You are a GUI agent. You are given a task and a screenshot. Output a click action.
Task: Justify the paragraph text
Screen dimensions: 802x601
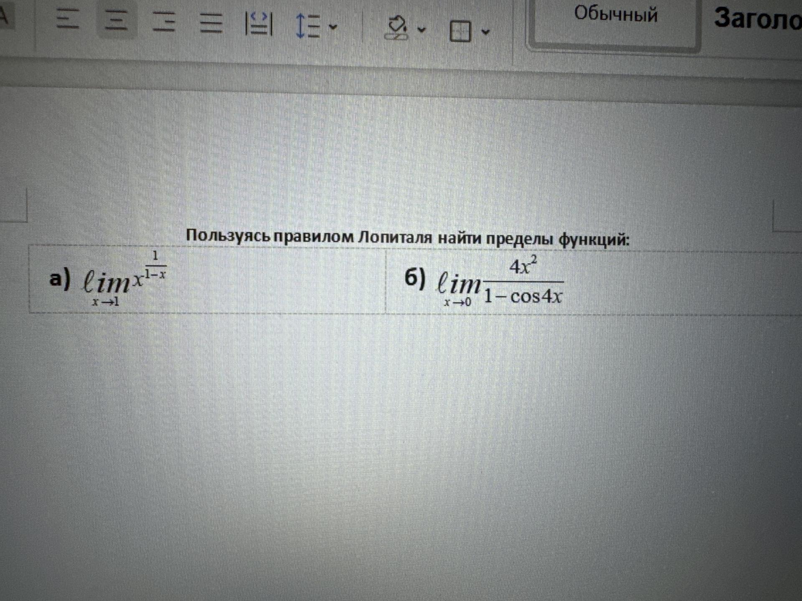(211, 23)
